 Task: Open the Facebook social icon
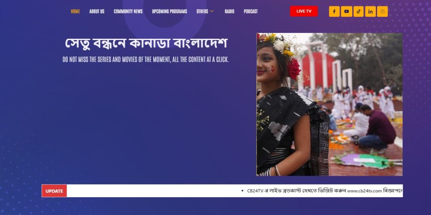[x=334, y=11]
